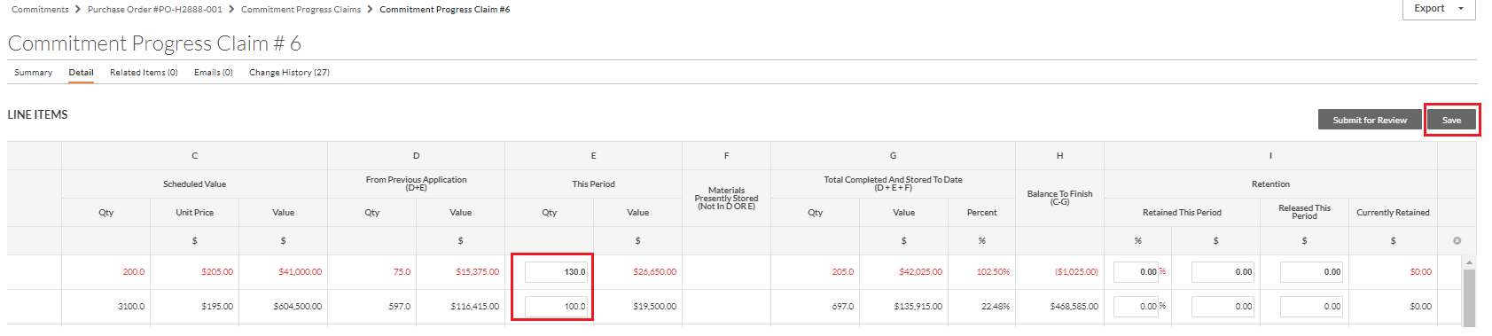
Task: Edit retained percent field in the $41,000.00 row
Action: [1136, 271]
